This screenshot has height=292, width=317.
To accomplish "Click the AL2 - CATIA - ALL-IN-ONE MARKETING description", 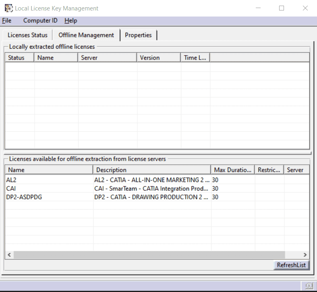I will pos(152,180).
